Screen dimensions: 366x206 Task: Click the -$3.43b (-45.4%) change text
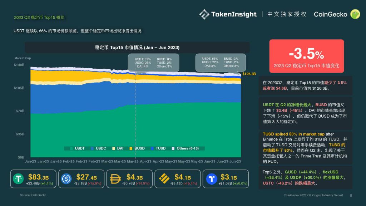point(184,183)
